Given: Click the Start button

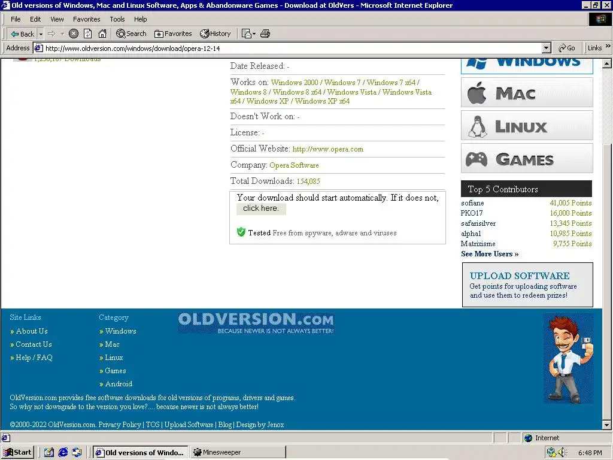Looking at the screenshot, I should click(x=17, y=453).
